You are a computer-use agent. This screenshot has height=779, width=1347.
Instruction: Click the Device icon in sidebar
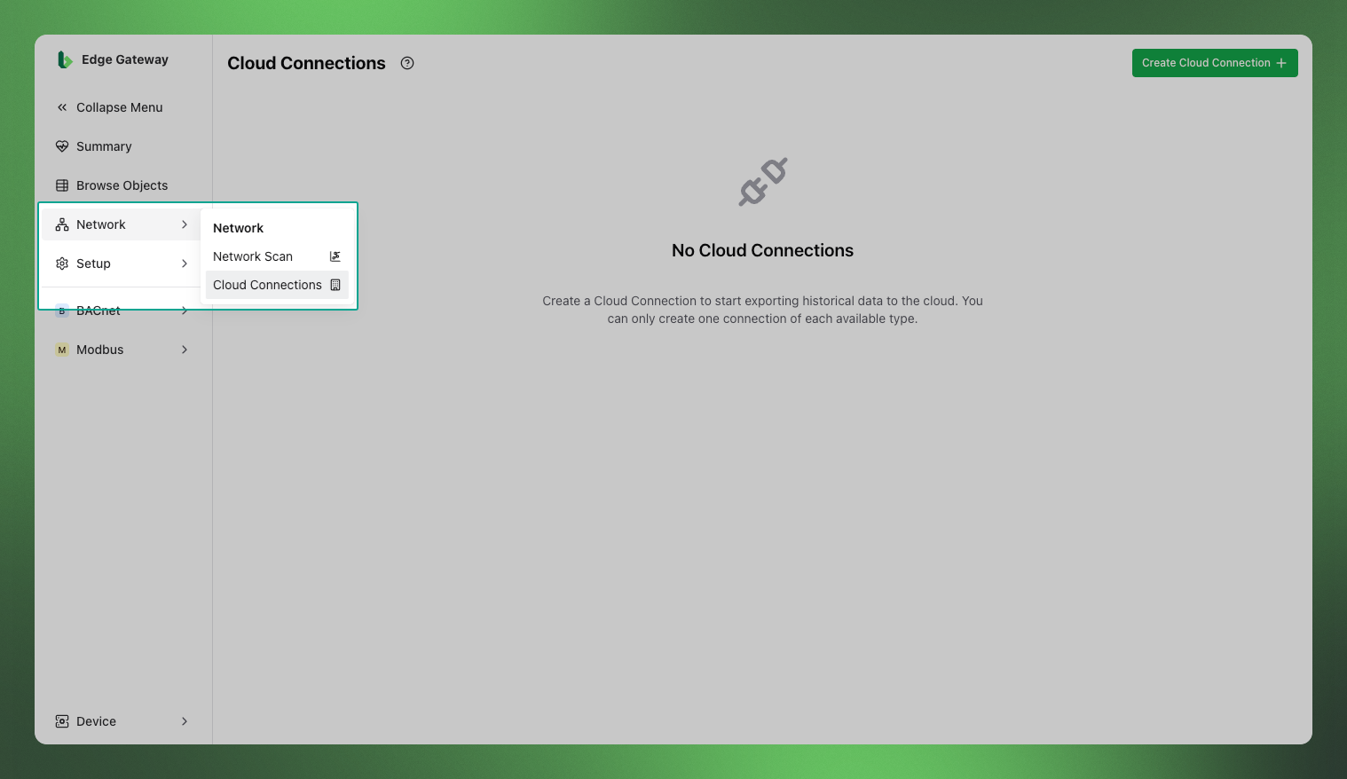pyautogui.click(x=62, y=721)
